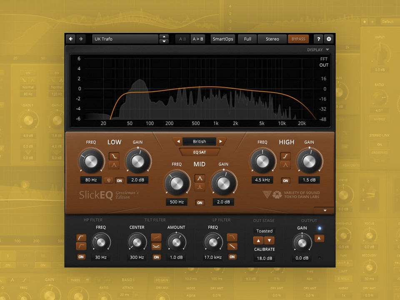The height and width of the screenshot is (300, 400).
Task: Toggle the MID band ON switch
Action: pyautogui.click(x=200, y=202)
